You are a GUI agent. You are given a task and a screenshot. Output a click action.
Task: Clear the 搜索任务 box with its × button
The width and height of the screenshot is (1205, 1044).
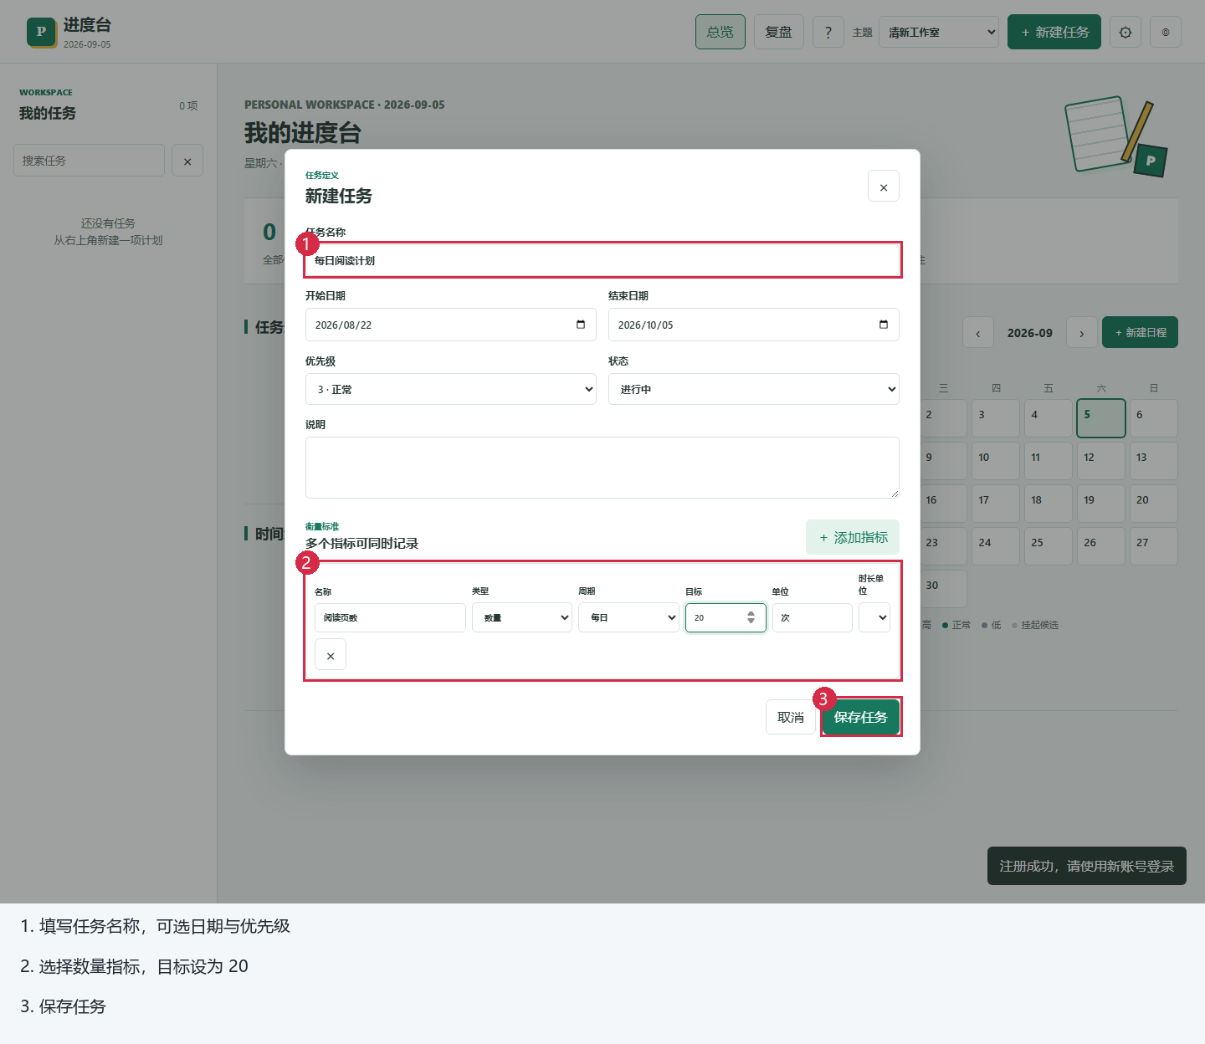[x=187, y=161]
